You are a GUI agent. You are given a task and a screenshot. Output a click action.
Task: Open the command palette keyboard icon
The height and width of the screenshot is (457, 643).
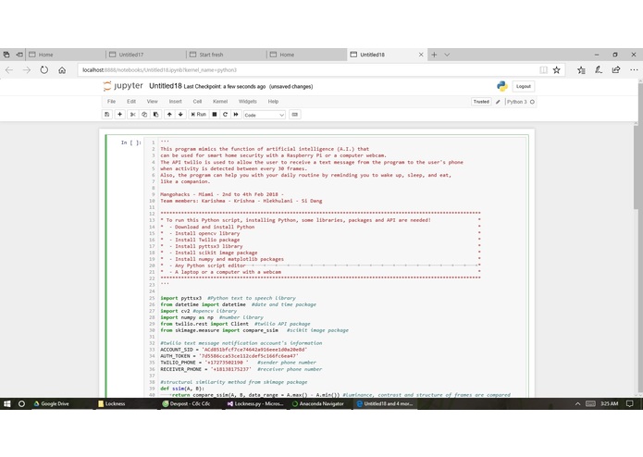[x=295, y=115]
